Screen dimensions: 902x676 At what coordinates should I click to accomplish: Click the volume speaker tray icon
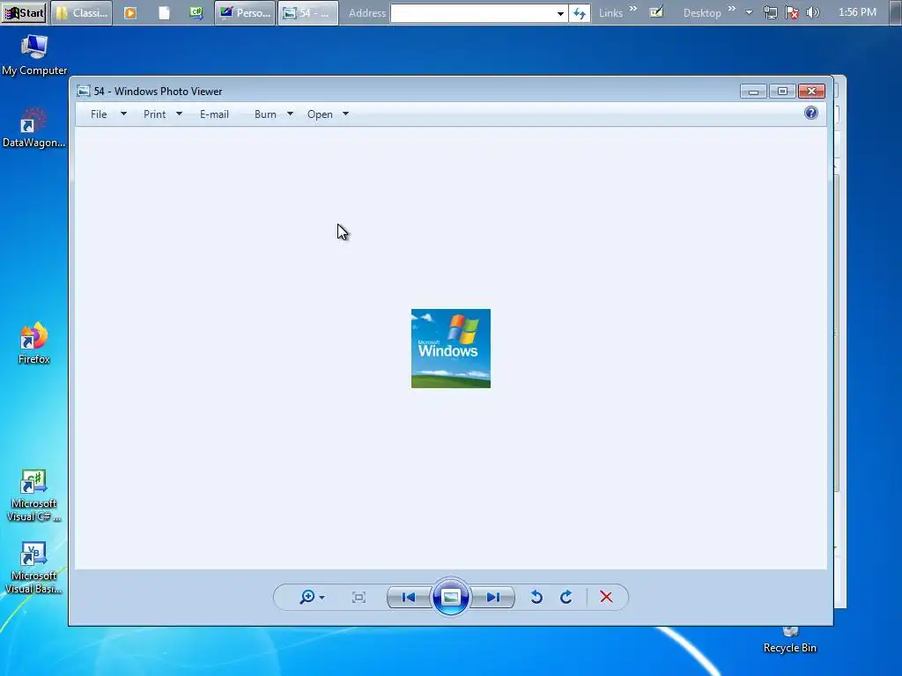pyautogui.click(x=812, y=12)
